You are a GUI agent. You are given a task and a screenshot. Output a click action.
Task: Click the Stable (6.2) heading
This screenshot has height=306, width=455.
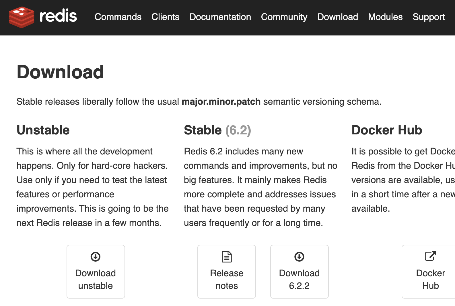[217, 130]
